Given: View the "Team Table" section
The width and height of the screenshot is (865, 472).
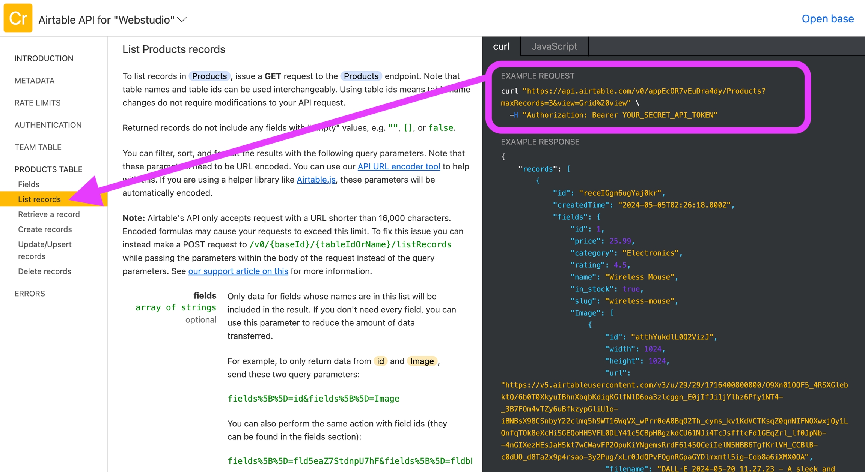Looking at the screenshot, I should coord(38,147).
